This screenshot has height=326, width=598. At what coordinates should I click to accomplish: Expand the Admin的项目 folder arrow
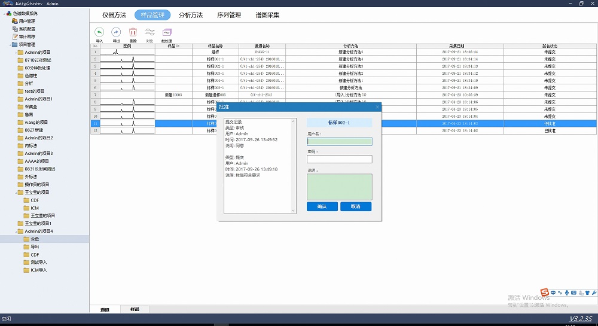click(16, 53)
